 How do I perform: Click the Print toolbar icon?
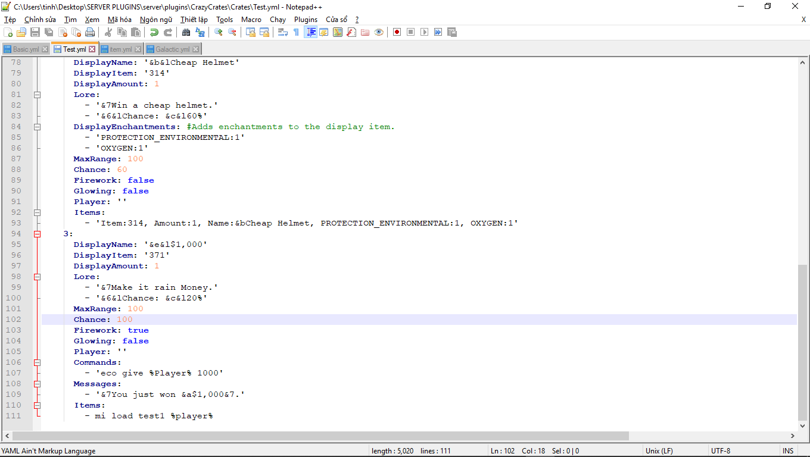tap(90, 32)
